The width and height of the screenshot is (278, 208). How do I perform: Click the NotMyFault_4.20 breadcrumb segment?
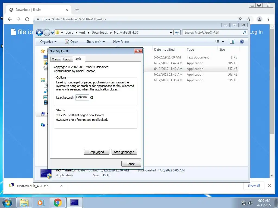click(x=126, y=32)
